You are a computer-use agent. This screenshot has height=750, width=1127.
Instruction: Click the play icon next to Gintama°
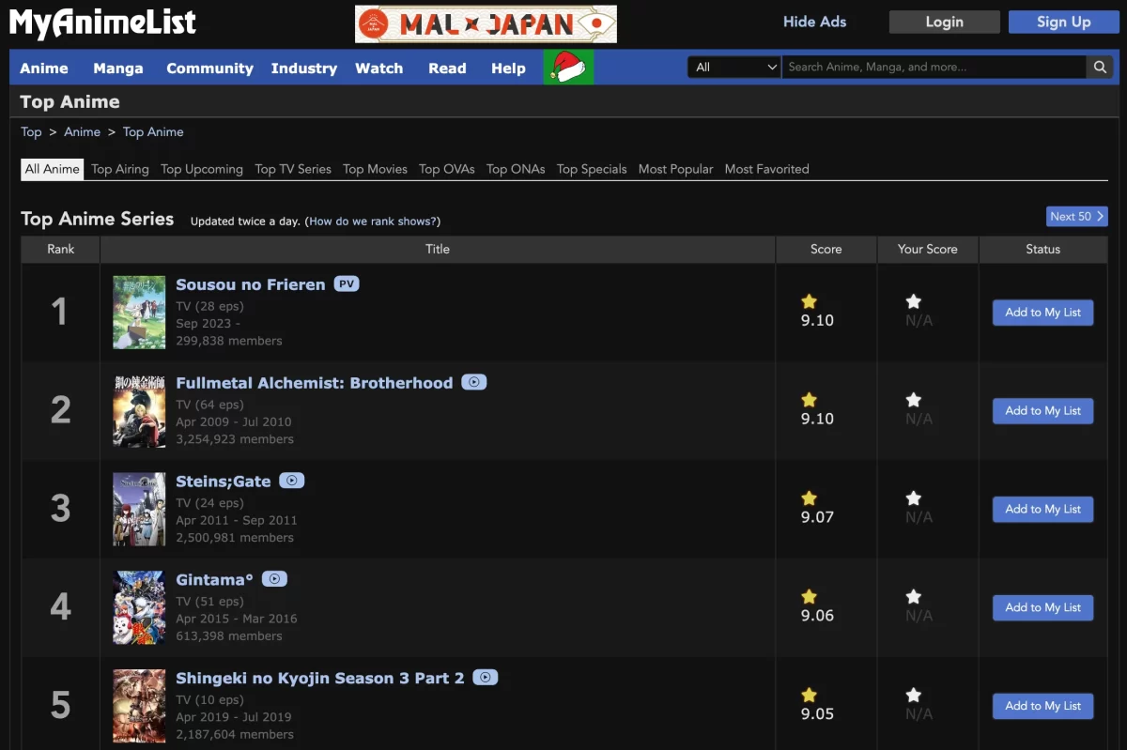tap(274, 579)
